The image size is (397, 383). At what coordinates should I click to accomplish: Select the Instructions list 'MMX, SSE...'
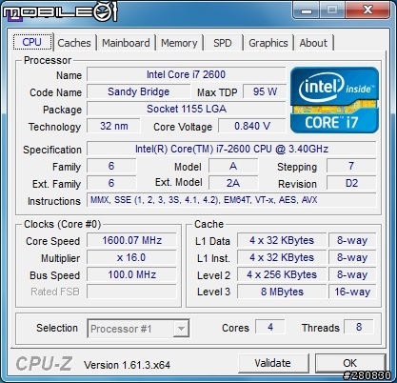point(231,200)
